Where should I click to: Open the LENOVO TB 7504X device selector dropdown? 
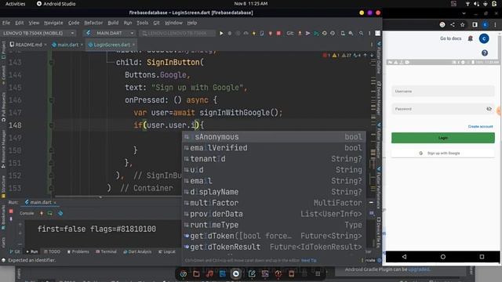[38, 33]
